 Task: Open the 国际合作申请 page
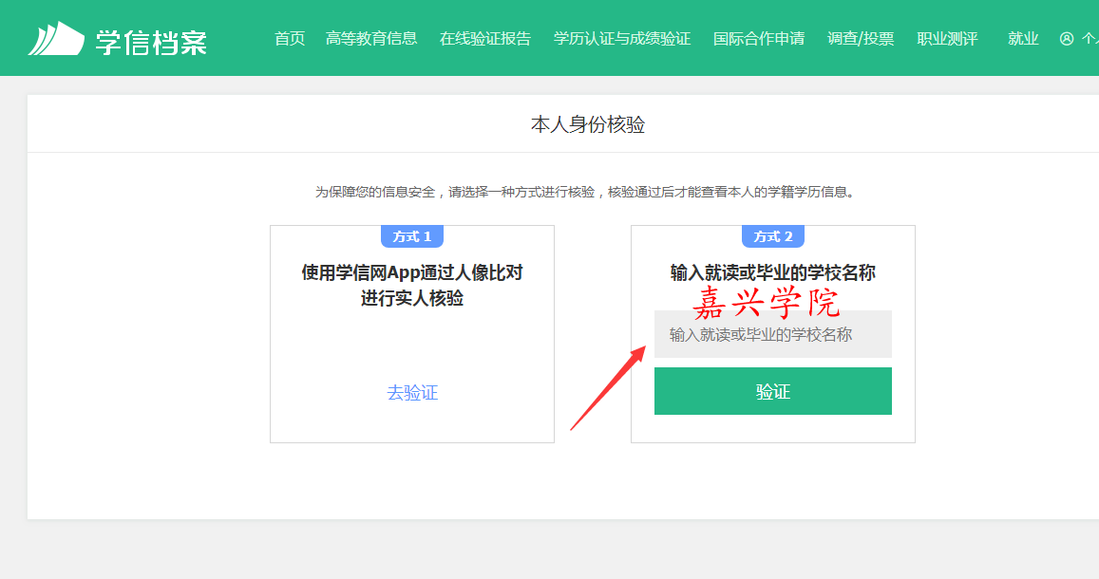[759, 39]
